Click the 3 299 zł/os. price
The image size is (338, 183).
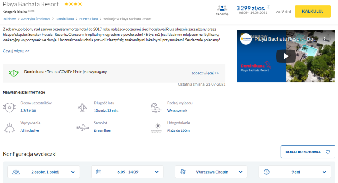(x=251, y=8)
